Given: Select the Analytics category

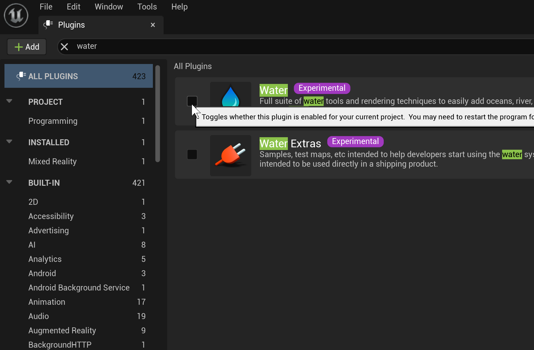Looking at the screenshot, I should point(79,259).
